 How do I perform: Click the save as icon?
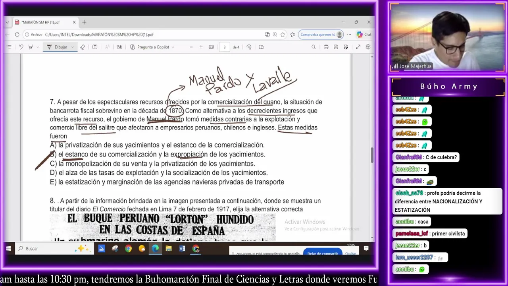(x=346, y=47)
